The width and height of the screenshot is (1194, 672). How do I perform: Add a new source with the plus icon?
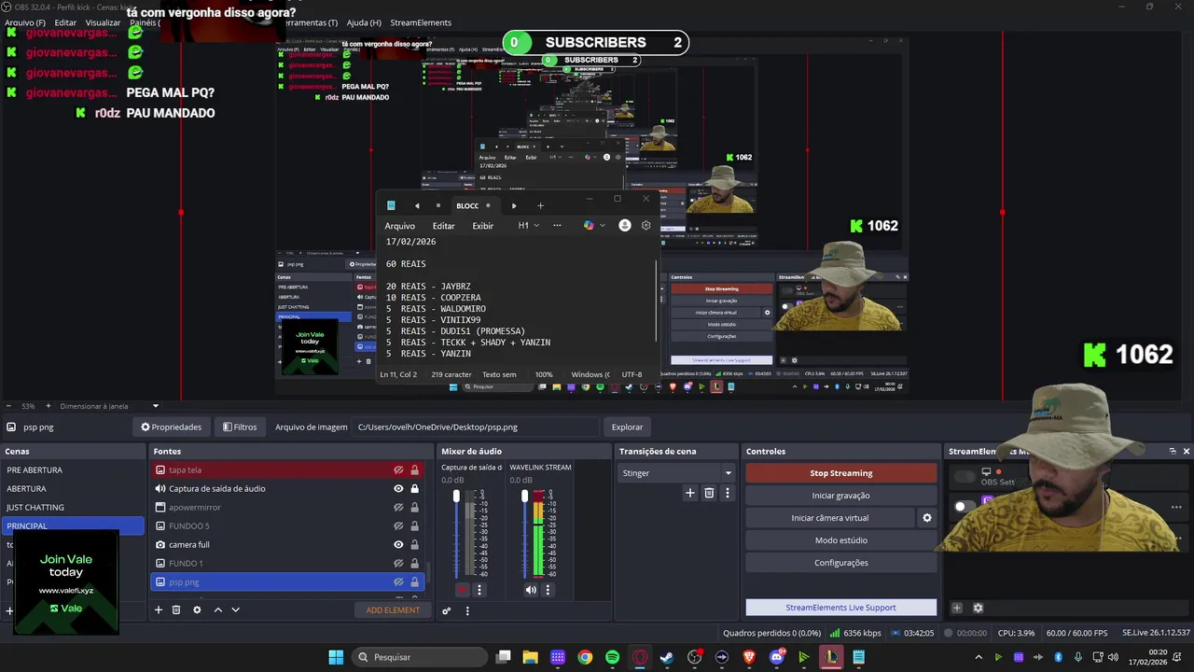(159, 609)
